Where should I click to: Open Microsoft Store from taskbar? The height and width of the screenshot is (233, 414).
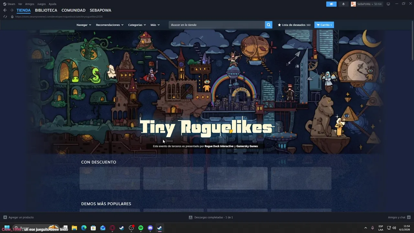tap(93, 228)
